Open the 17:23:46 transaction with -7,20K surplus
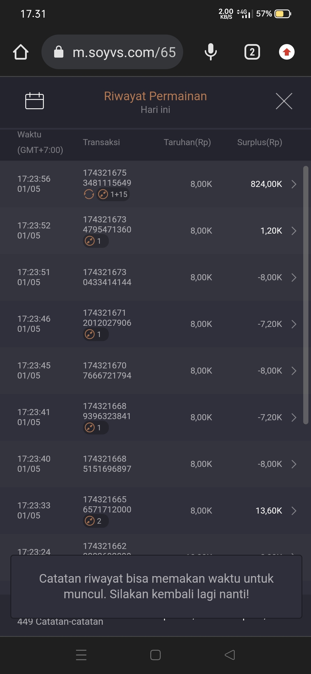Viewport: 311px width, 674px height. pyautogui.click(x=294, y=324)
